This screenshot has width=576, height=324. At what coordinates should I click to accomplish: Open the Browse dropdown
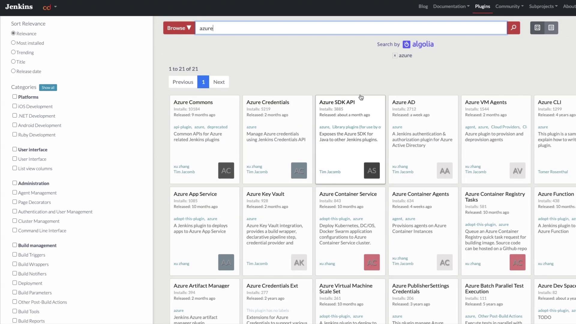(x=179, y=28)
